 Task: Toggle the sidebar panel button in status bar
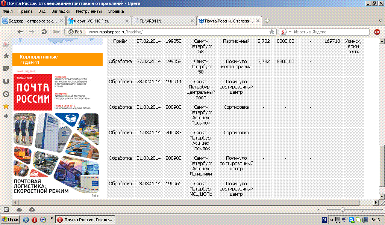pos(6,209)
